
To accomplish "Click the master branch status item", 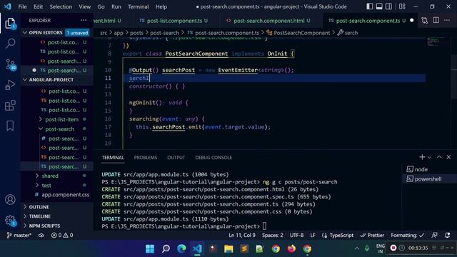I will (x=19, y=235).
